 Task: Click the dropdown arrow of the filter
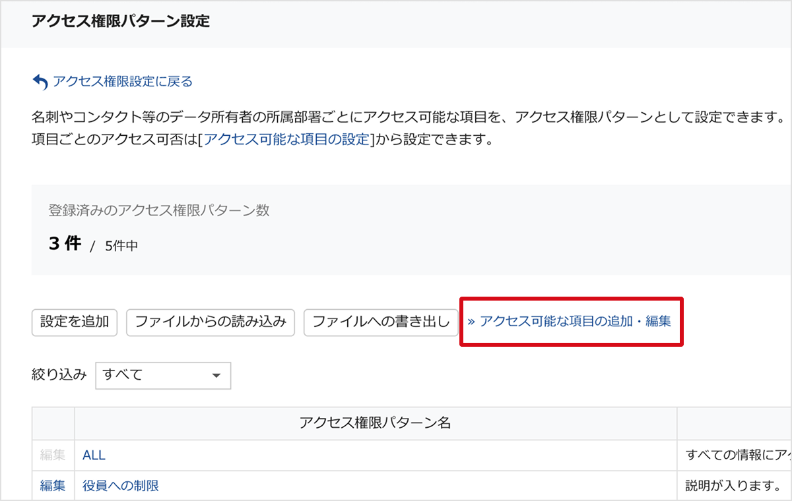(216, 376)
